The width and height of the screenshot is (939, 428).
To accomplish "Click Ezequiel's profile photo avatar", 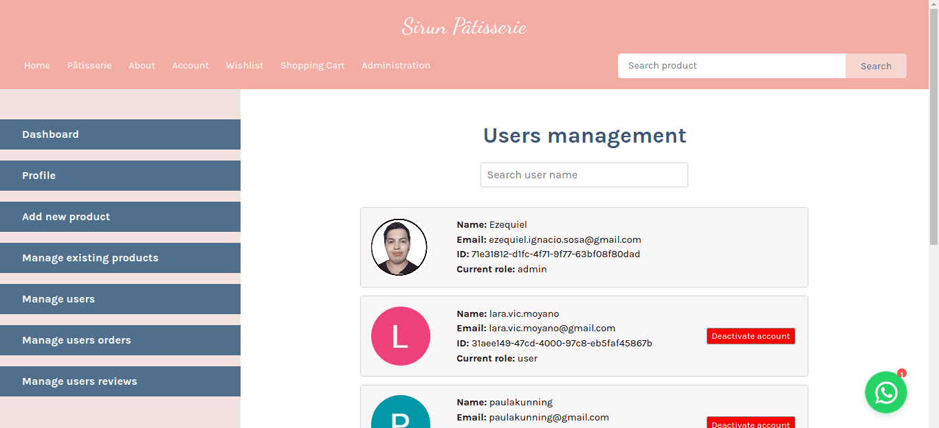I will click(x=399, y=248).
